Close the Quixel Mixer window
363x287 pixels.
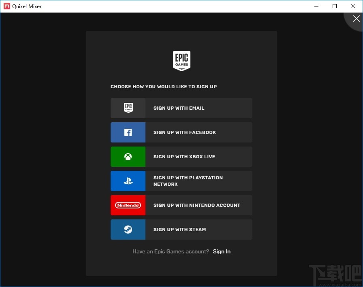coord(353,6)
